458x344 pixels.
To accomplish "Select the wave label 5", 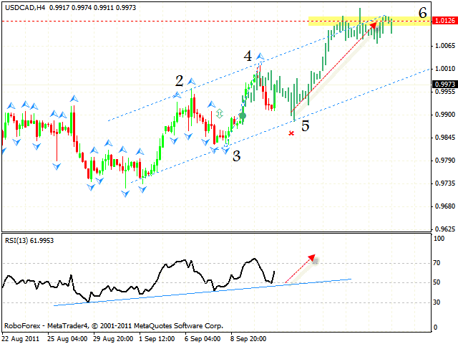I will 305,126.
